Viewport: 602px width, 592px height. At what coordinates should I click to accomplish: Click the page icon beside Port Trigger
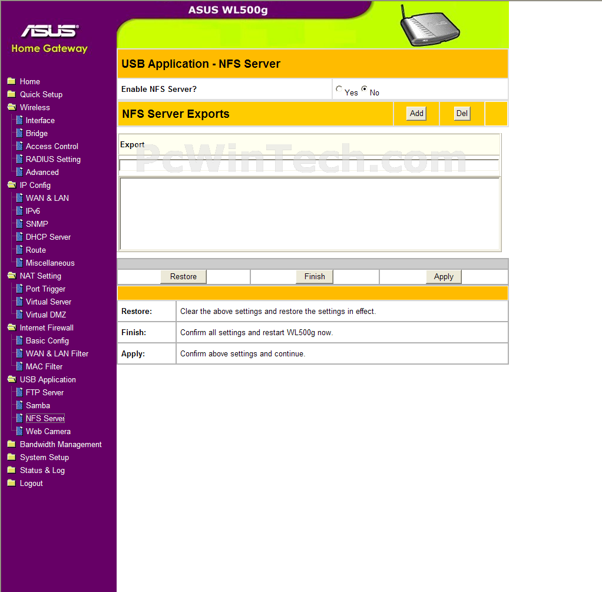click(19, 289)
